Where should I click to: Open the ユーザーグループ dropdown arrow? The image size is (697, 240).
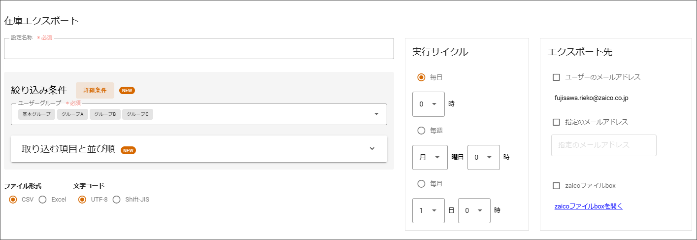376,114
